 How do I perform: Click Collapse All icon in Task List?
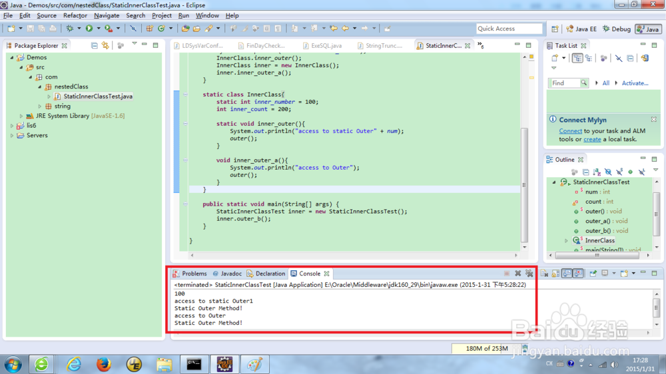630,58
